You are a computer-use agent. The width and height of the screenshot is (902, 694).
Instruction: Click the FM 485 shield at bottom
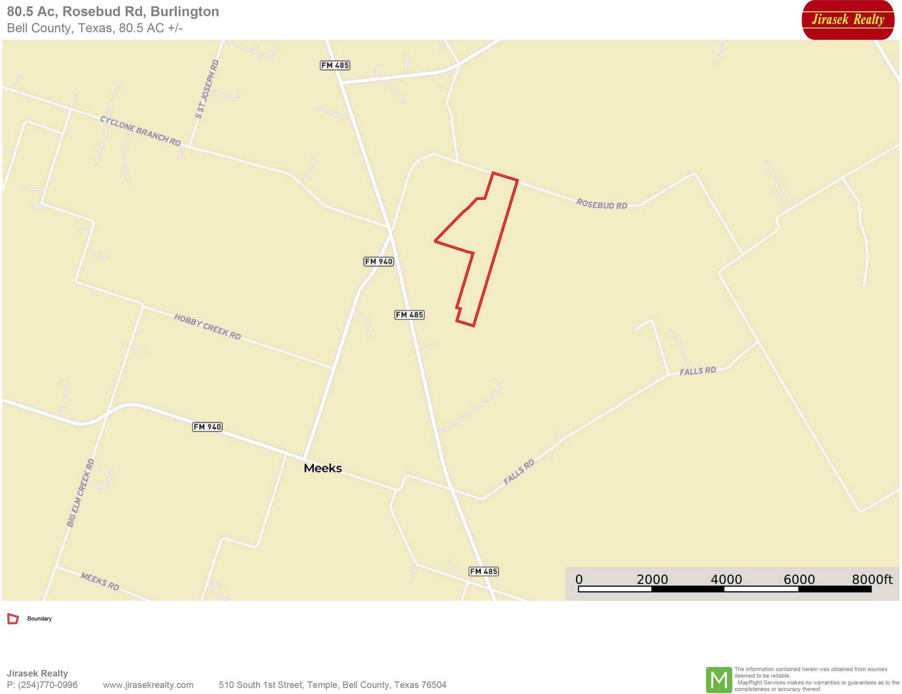(x=484, y=571)
